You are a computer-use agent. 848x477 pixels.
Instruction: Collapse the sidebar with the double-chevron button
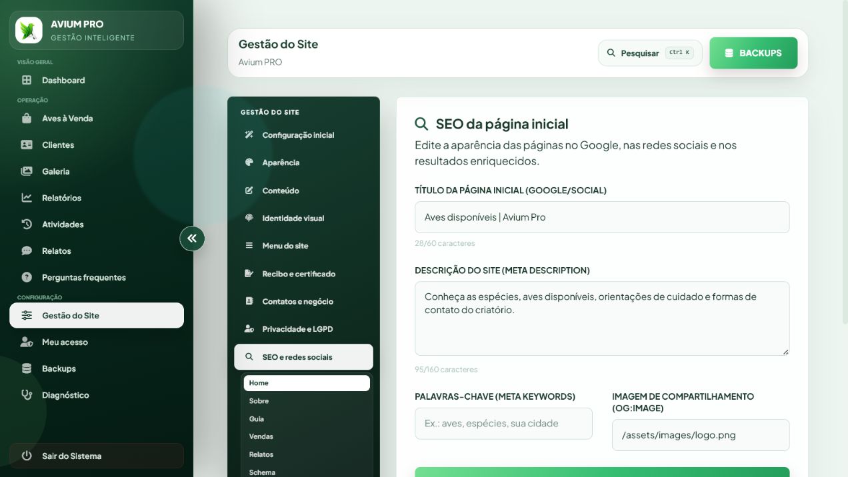click(x=192, y=238)
